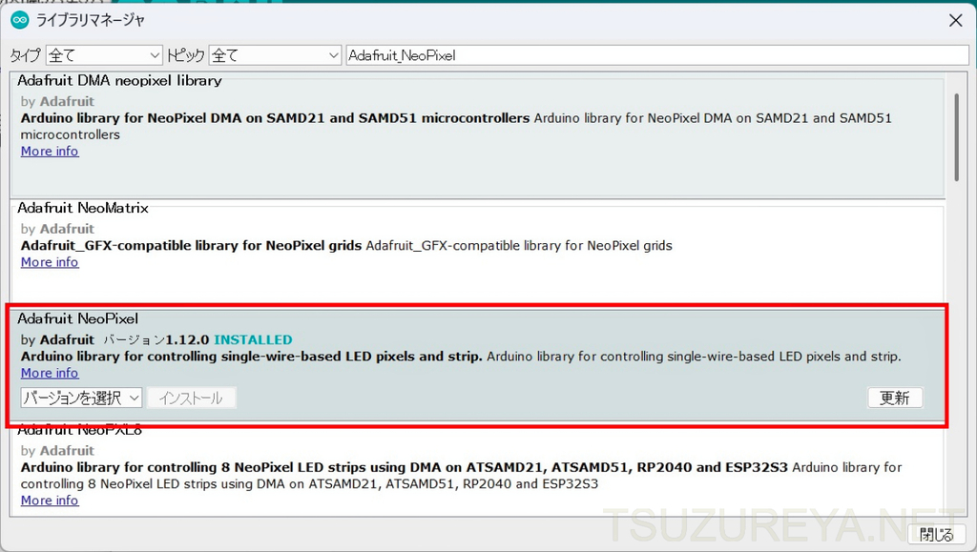This screenshot has height=552, width=977.
Task: Select the Adafruit NeoMatrix library title
Action: (x=83, y=208)
